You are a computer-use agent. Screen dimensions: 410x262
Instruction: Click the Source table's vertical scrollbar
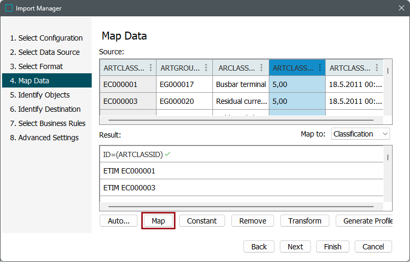pyautogui.click(x=388, y=71)
